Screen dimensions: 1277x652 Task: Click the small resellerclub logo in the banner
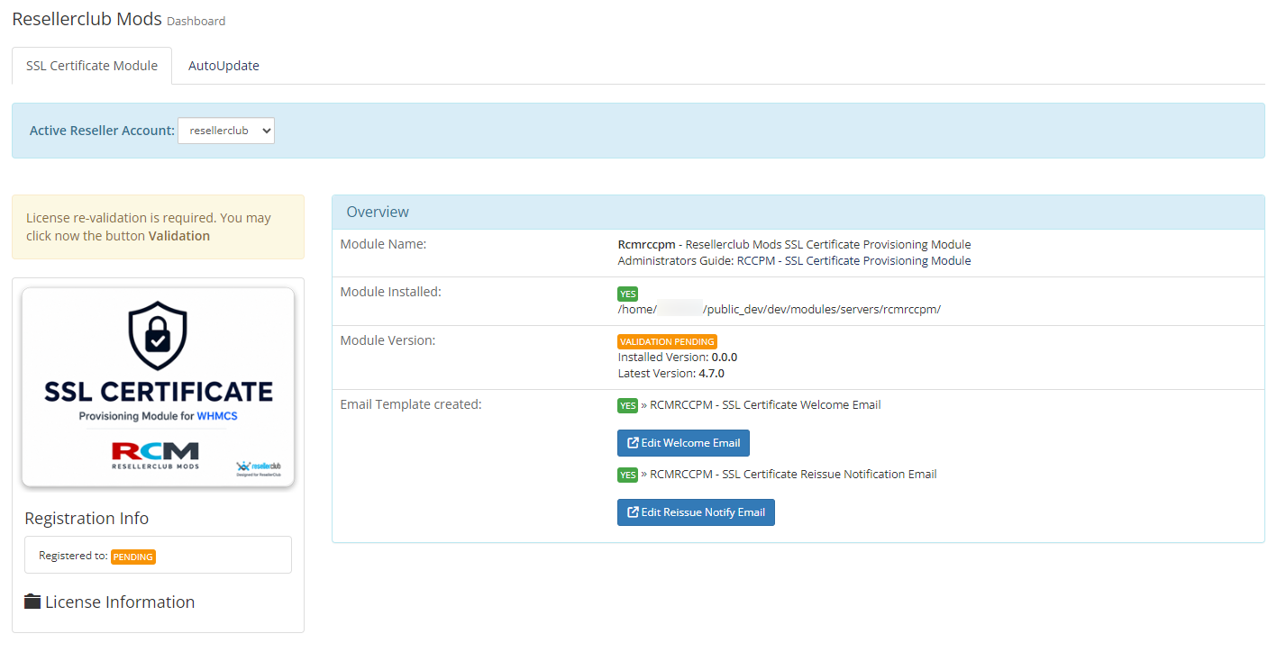259,467
